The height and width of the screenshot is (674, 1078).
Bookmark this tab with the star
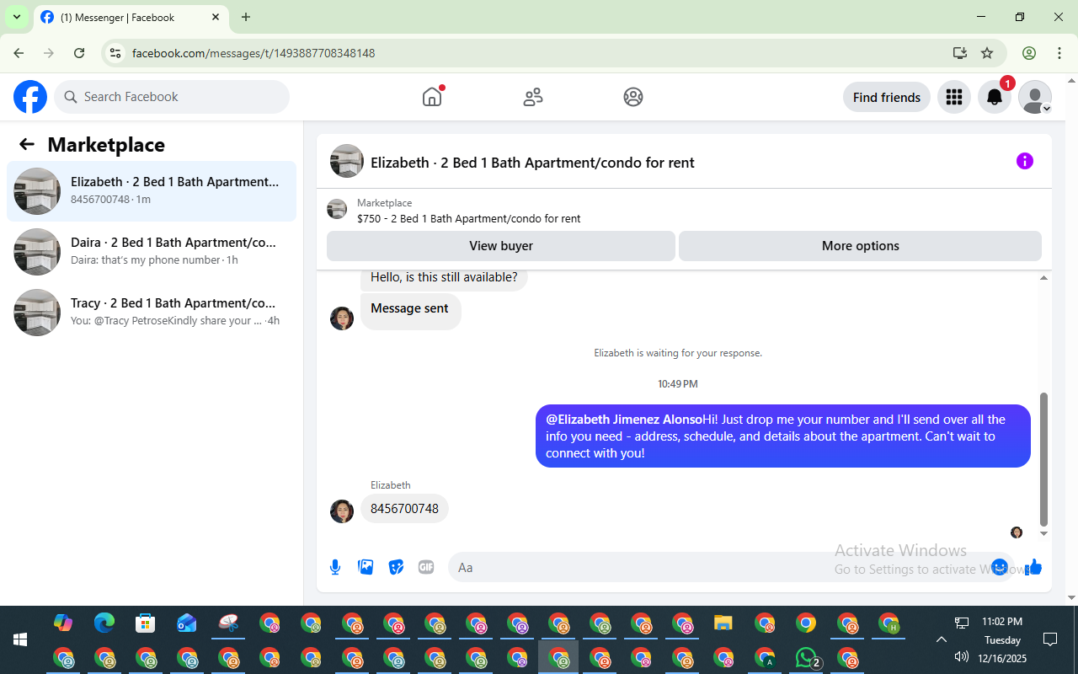pyautogui.click(x=987, y=53)
